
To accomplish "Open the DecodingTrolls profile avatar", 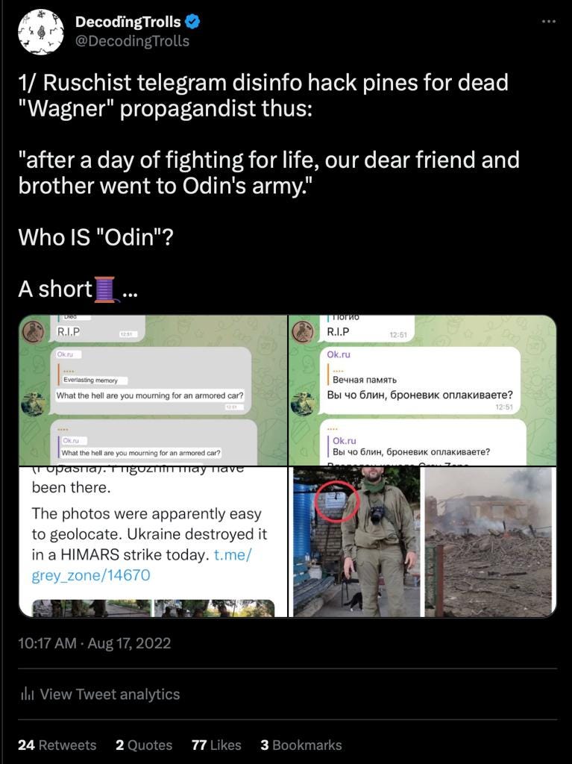I will pos(41,31).
